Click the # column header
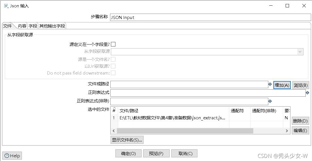 [x=114, y=111]
